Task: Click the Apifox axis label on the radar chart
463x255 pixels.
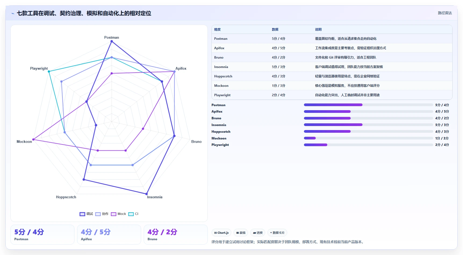Action: coord(181,68)
